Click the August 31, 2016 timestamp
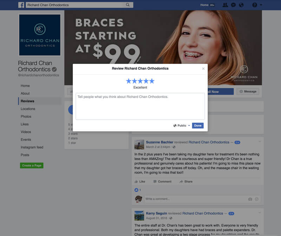This screenshot has height=236, width=281. point(156,218)
